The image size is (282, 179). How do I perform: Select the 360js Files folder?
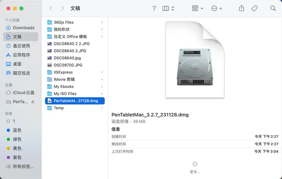click(75, 22)
